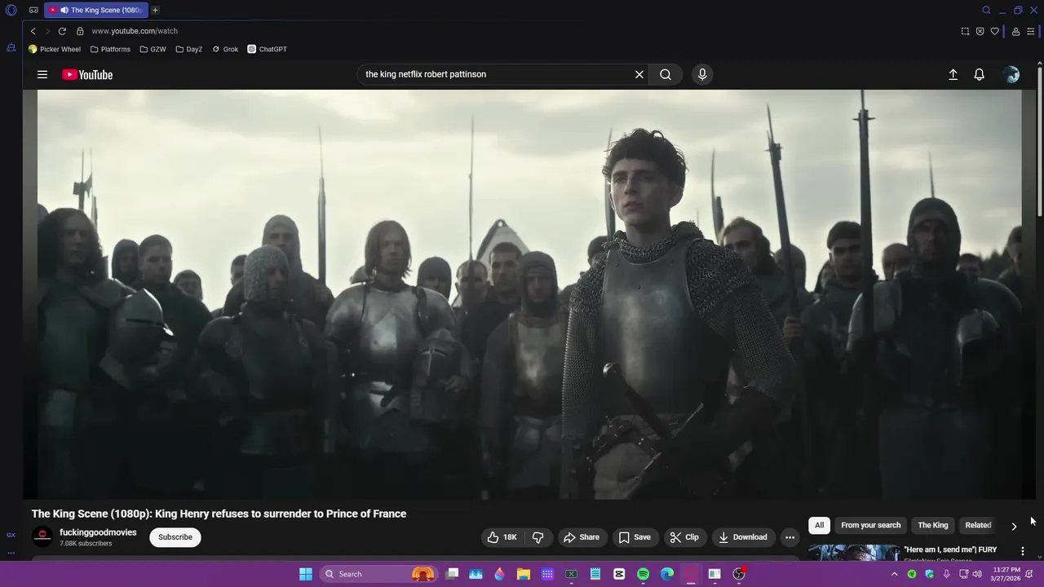
Task: Toggle the ad blocker shield icon
Action: [980, 31]
